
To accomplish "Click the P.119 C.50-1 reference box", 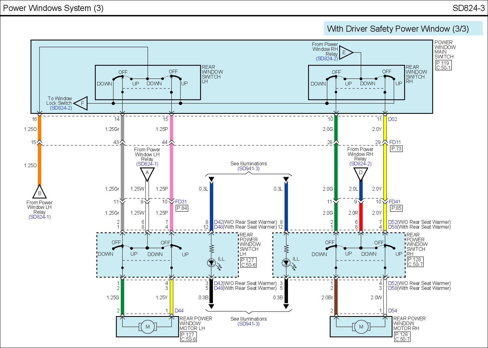I will click(x=443, y=65).
